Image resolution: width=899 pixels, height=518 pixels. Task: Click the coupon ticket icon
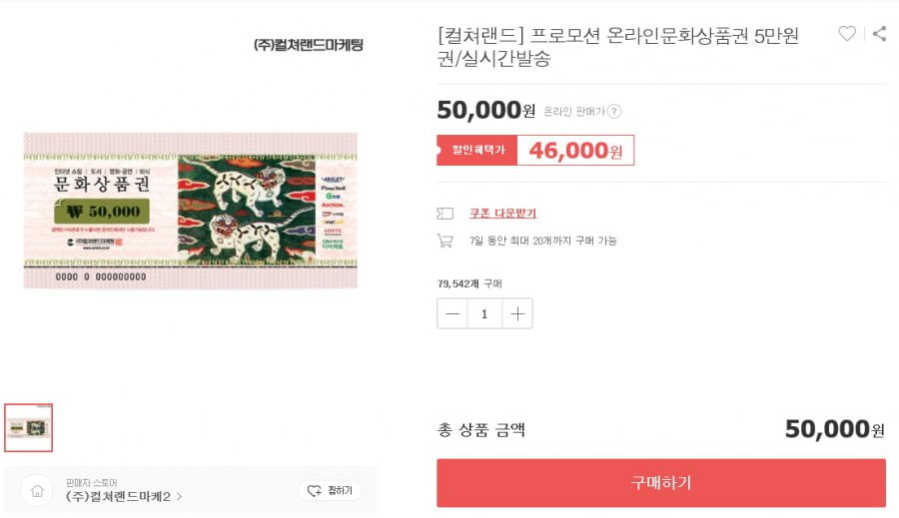tap(445, 214)
